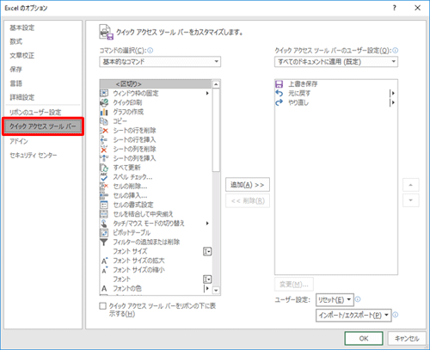430x350 pixels.
Task: Open the リセット(E) dropdown button
Action: pyautogui.click(x=335, y=300)
